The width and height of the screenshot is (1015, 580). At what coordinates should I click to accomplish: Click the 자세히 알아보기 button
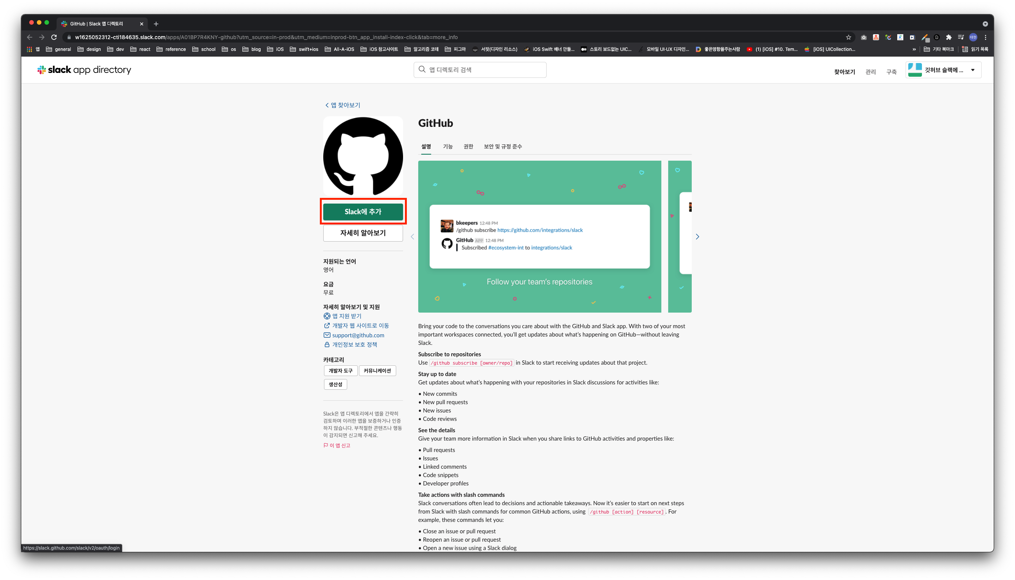(x=363, y=233)
